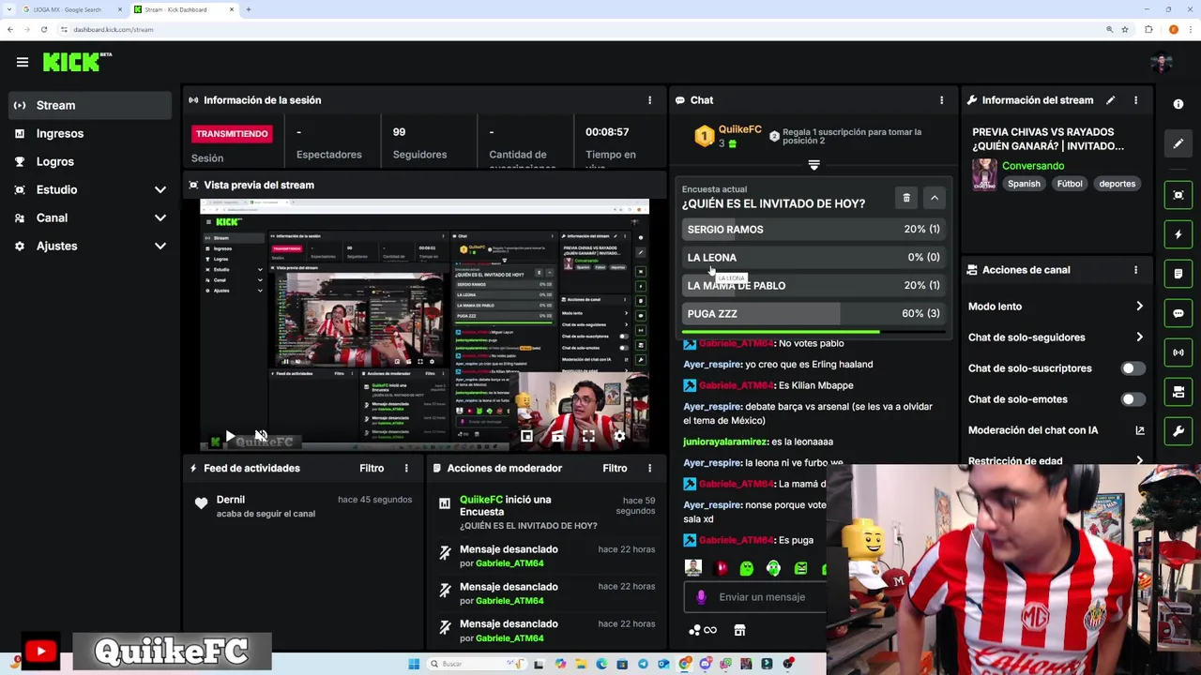This screenshot has height=675, width=1201.
Task: Open Información del stream options menu
Action: pos(1135,100)
